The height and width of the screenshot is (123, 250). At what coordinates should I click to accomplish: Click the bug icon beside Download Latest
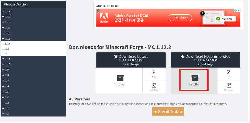coord(116,57)
